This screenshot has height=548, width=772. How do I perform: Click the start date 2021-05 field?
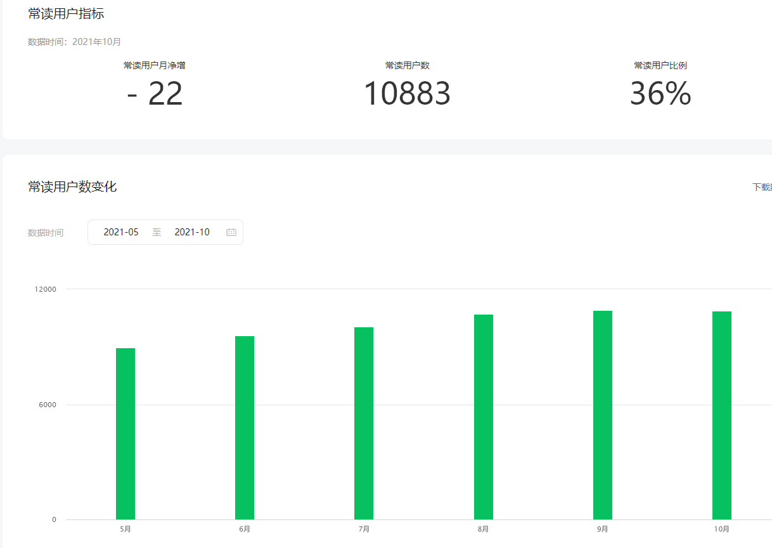tap(121, 232)
